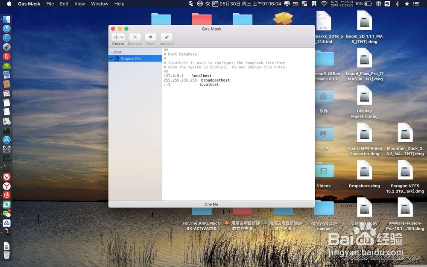Open Vivaldi browser from the Dock
The width and height of the screenshot is (427, 267).
(x=6, y=177)
